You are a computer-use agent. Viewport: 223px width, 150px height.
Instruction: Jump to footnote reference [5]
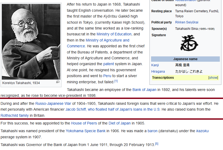point(157,144)
